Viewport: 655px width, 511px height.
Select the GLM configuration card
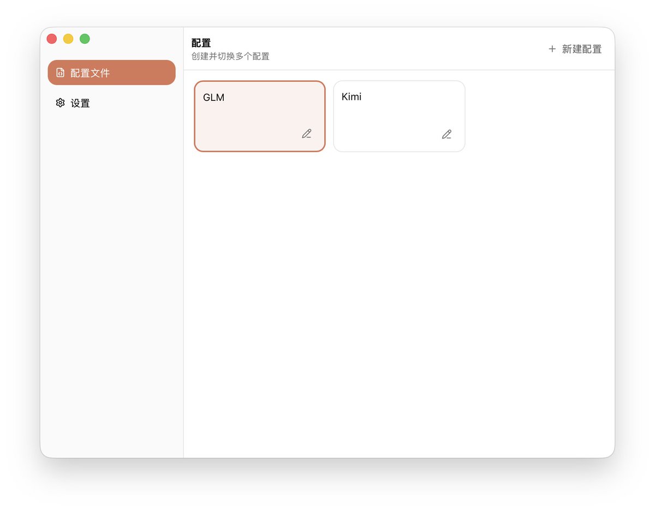(x=260, y=116)
